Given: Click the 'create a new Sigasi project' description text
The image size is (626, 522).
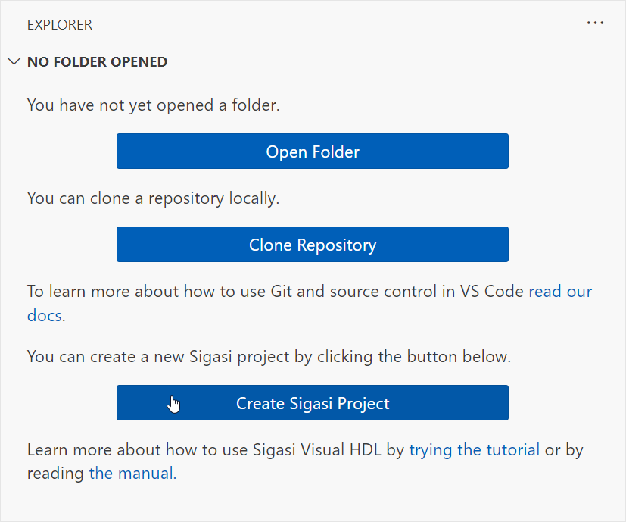Looking at the screenshot, I should pyautogui.click(x=269, y=357).
